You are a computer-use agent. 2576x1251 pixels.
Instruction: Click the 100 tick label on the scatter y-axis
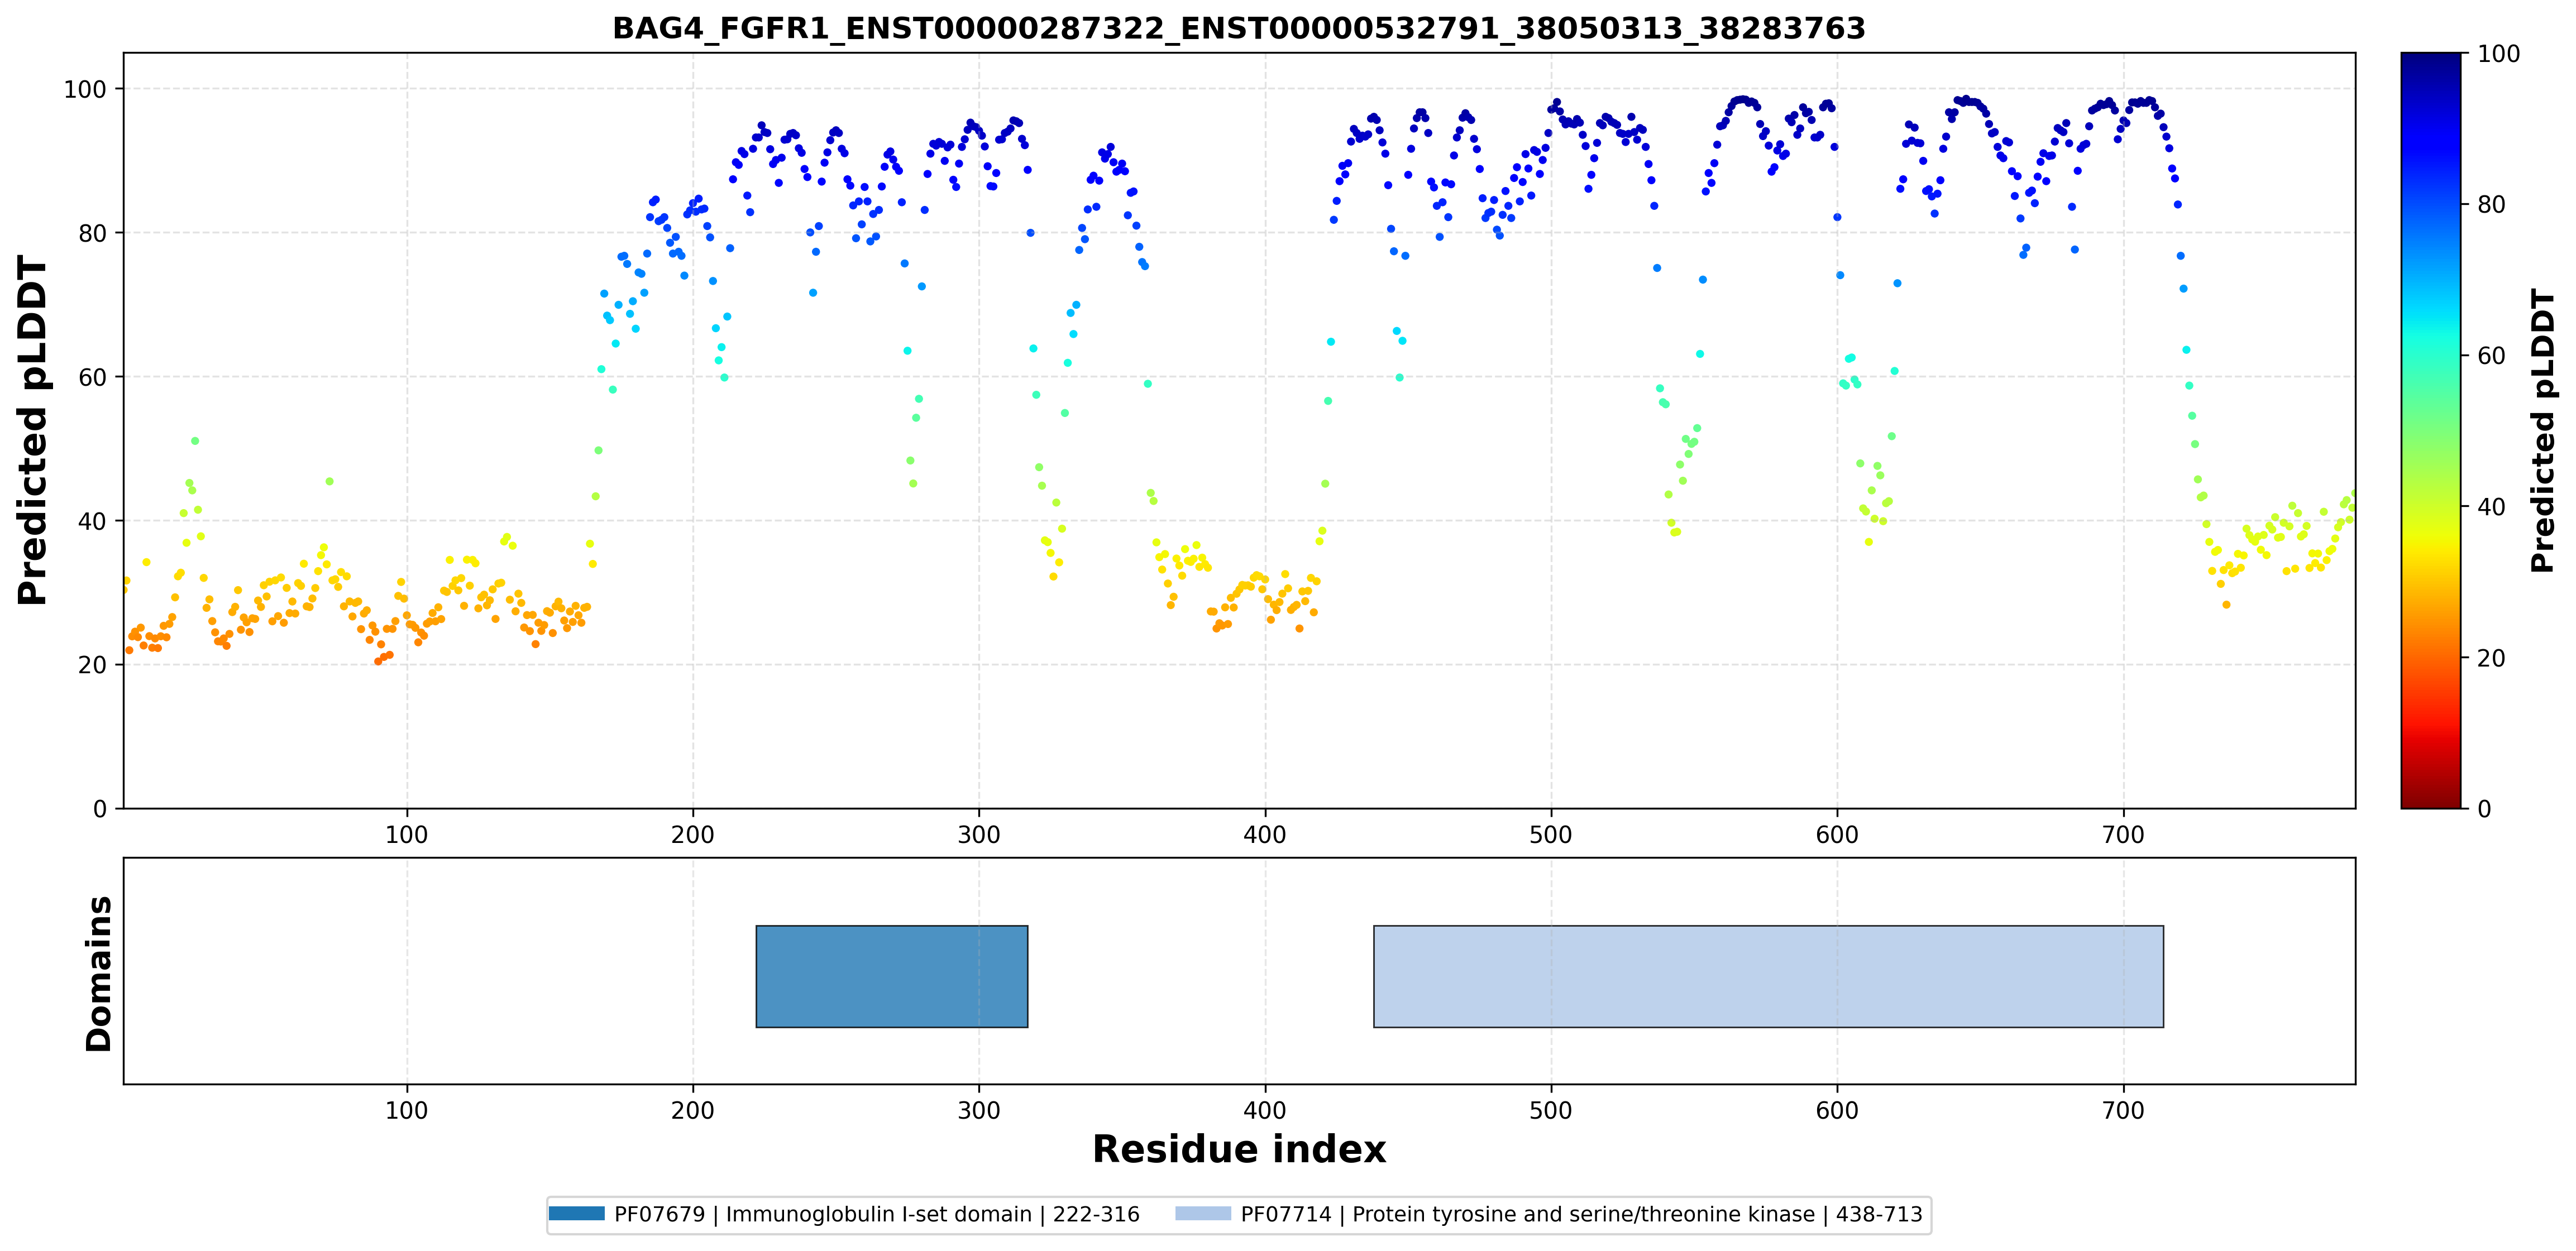[x=85, y=90]
